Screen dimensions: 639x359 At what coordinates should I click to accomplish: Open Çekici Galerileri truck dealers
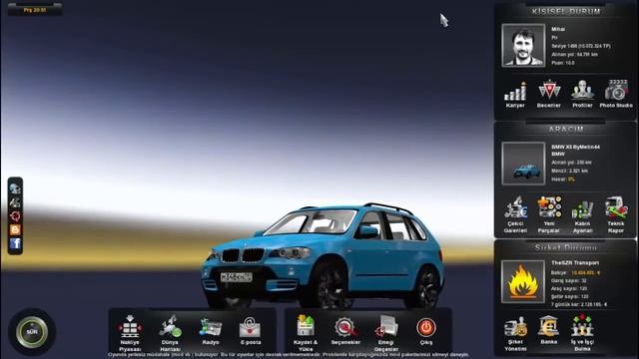point(515,215)
